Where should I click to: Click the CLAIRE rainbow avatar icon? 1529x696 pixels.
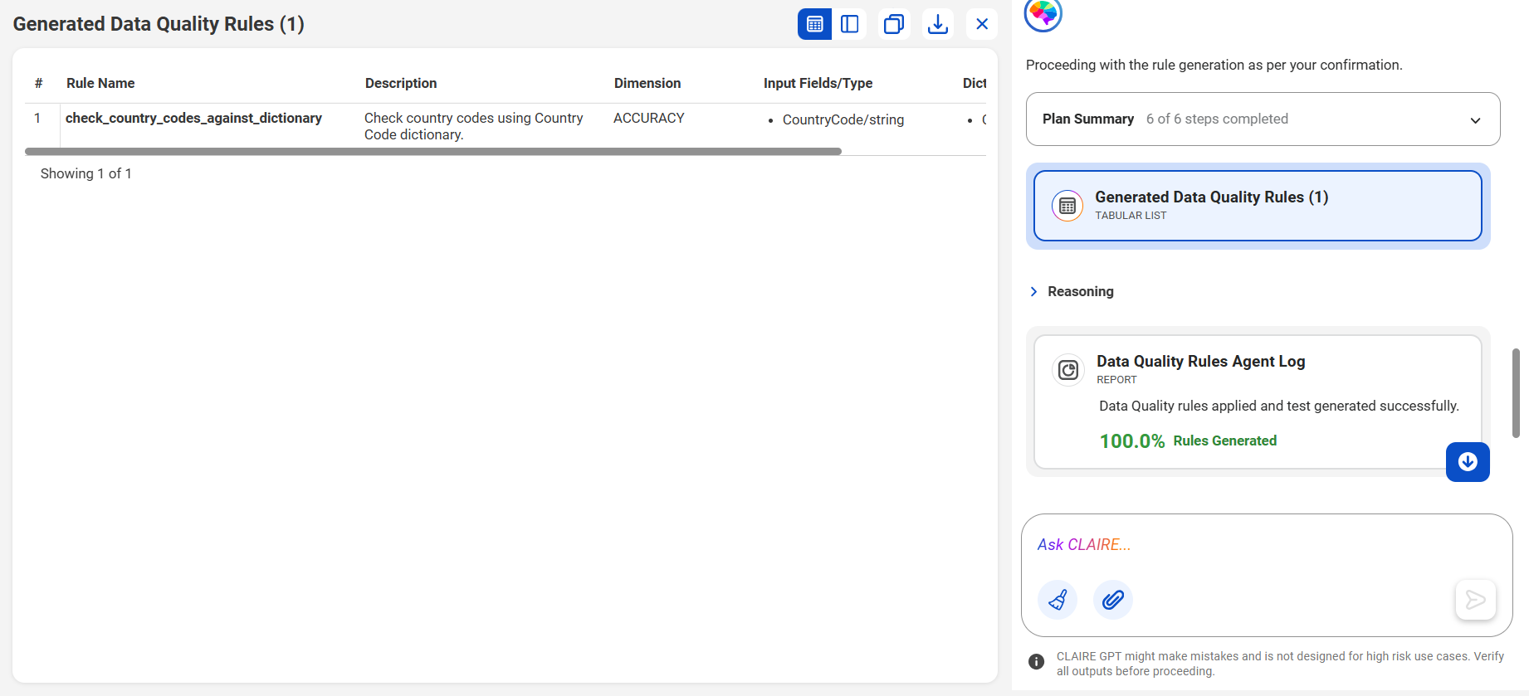[1043, 14]
